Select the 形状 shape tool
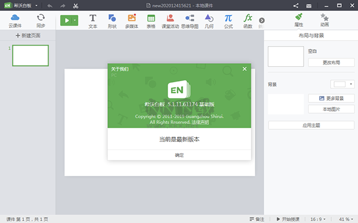The height and width of the screenshot is (223, 358). (112, 21)
